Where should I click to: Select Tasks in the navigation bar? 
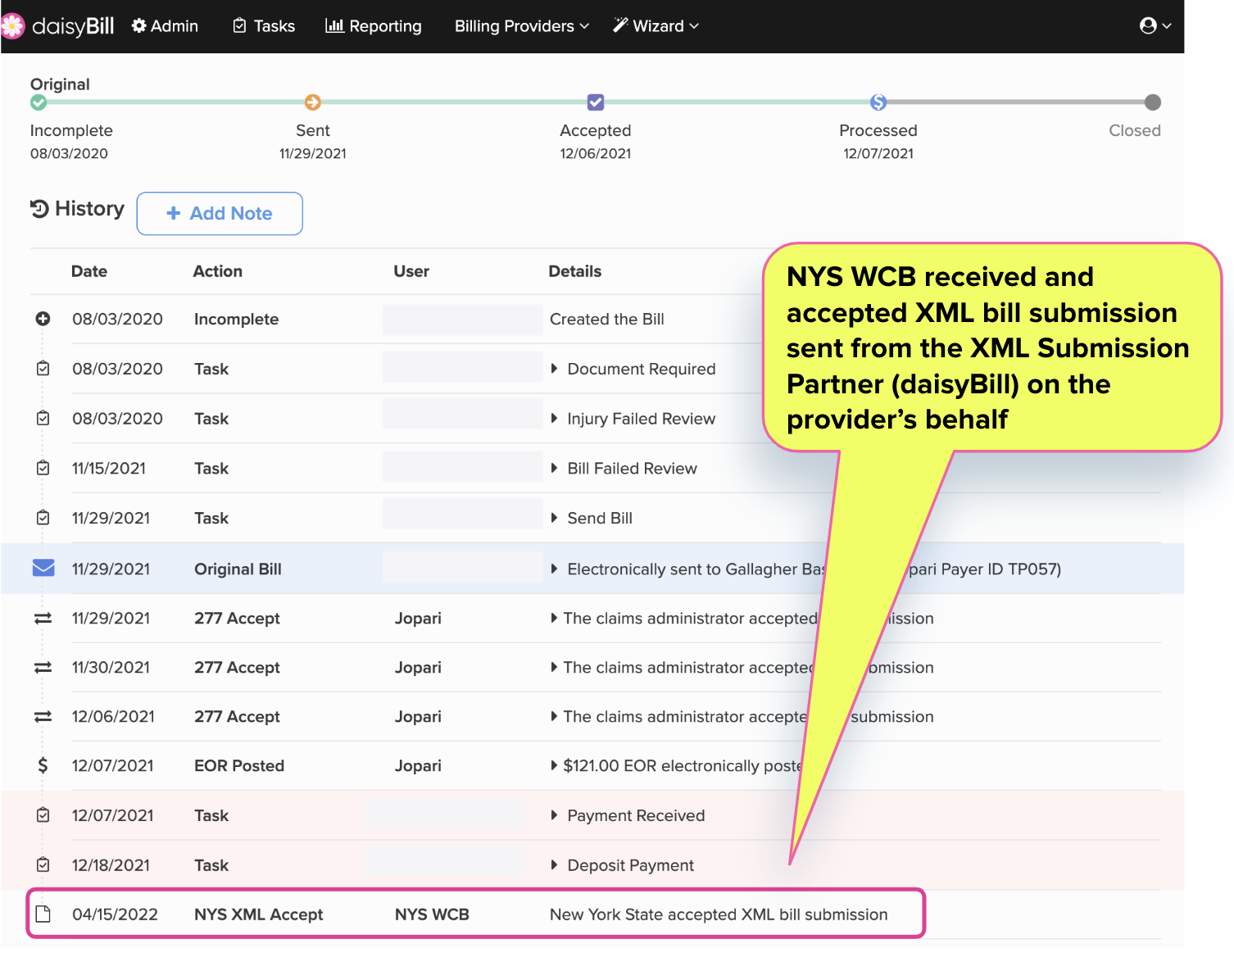pos(263,25)
